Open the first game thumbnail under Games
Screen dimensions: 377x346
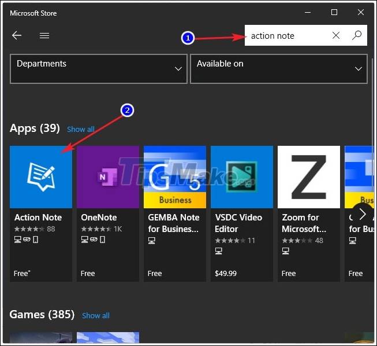click(x=41, y=337)
